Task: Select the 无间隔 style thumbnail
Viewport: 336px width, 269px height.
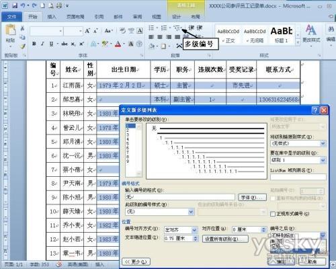Action: point(255,36)
